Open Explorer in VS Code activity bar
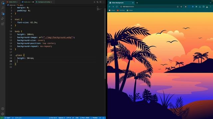The width and height of the screenshot is (213, 119). click(3, 3)
